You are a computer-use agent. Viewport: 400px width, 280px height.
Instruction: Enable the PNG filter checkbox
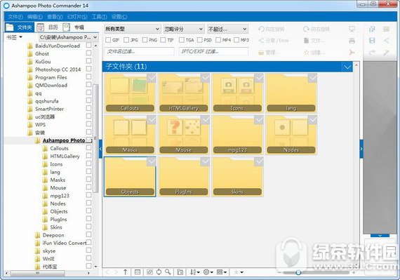[x=145, y=40]
